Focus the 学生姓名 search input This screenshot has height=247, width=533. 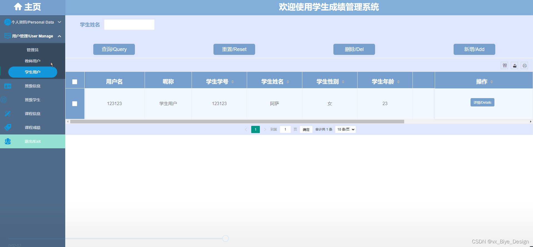pyautogui.click(x=129, y=25)
